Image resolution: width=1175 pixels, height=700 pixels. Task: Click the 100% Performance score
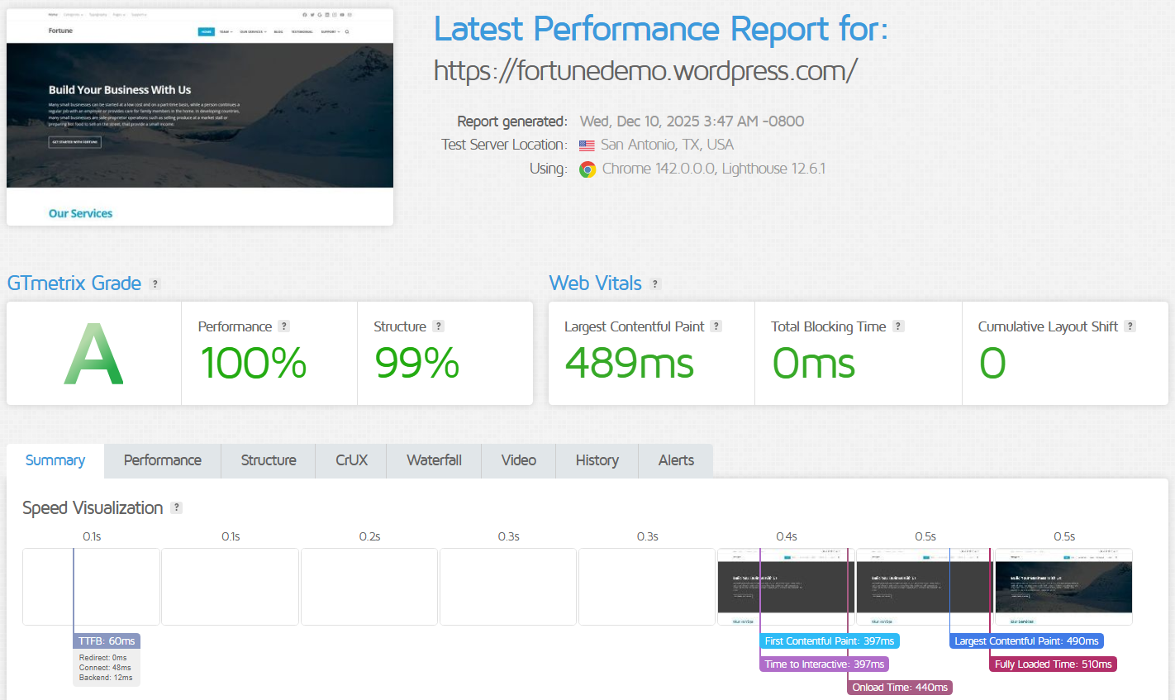click(x=254, y=364)
